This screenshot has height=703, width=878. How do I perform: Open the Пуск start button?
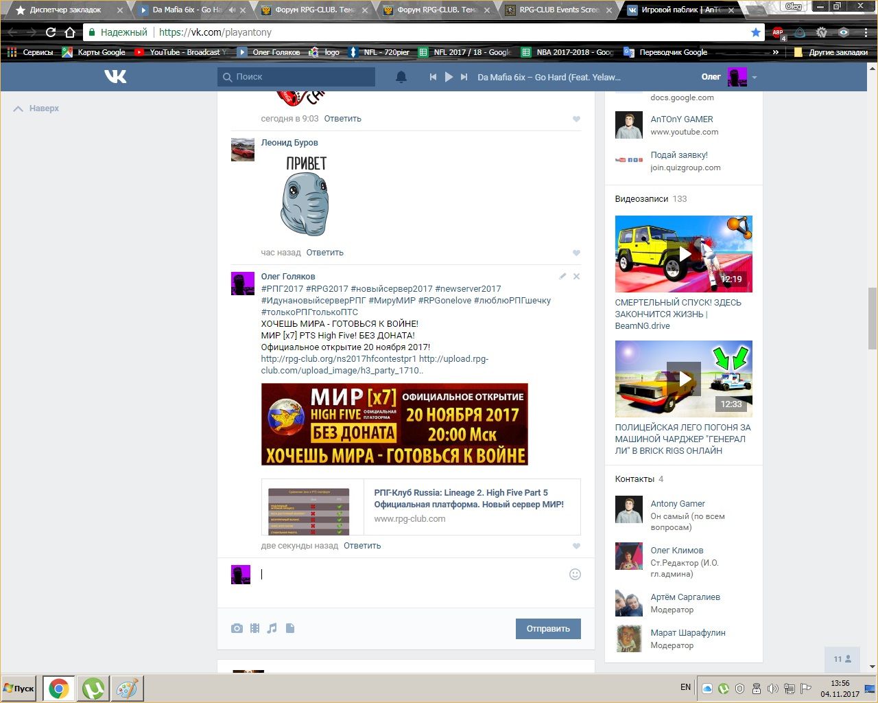click(x=19, y=688)
